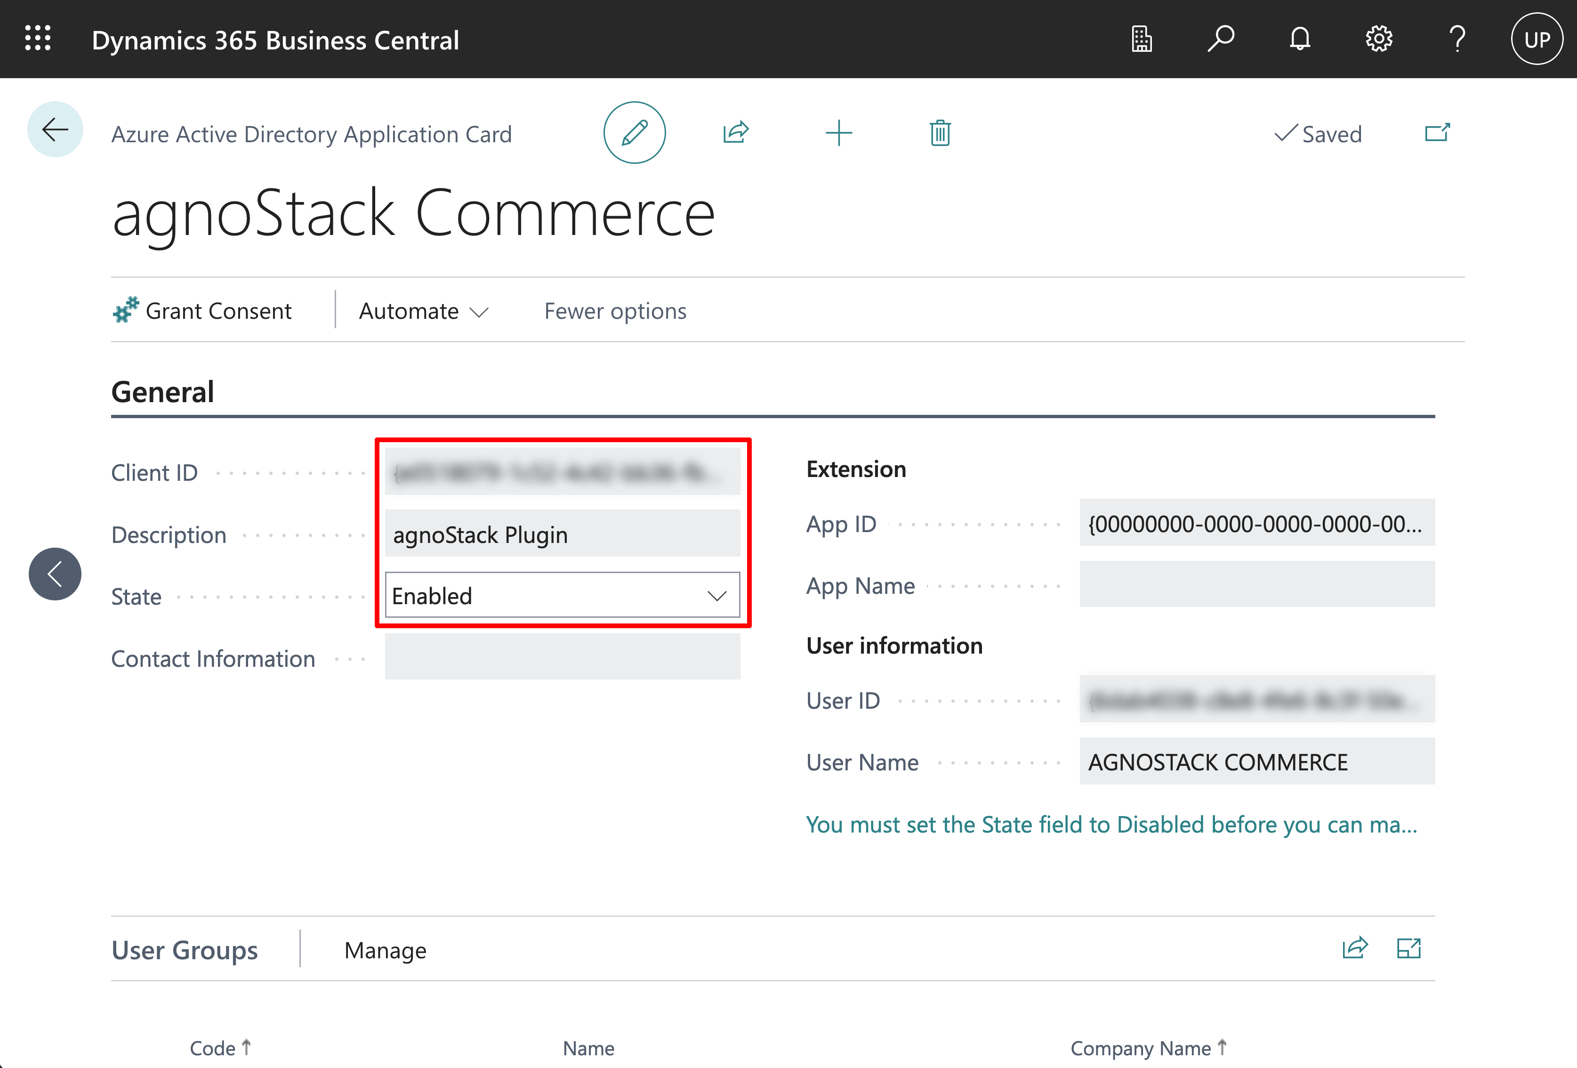Open the app launcher waffle menu

pyautogui.click(x=38, y=39)
